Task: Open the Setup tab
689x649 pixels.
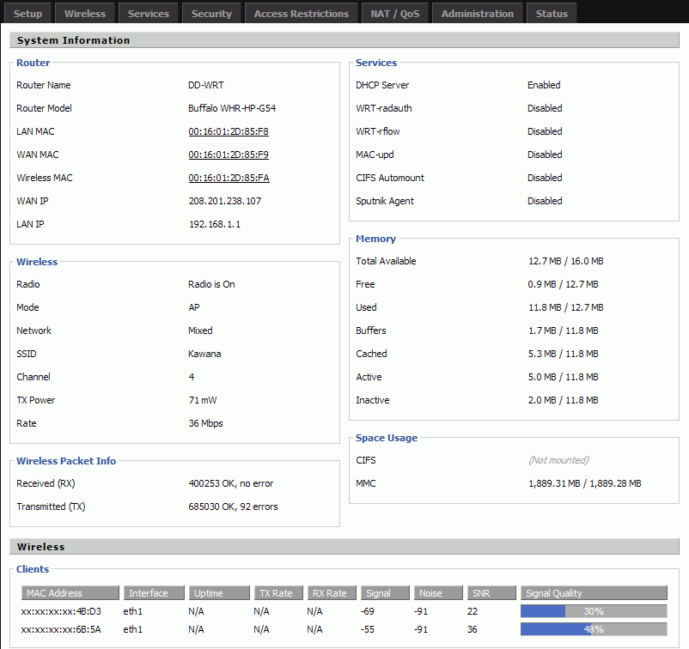Action: [27, 14]
